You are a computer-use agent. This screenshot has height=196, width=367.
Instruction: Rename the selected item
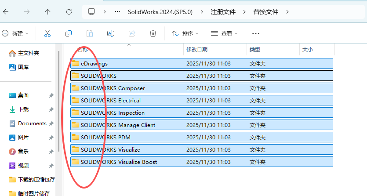click(110, 33)
